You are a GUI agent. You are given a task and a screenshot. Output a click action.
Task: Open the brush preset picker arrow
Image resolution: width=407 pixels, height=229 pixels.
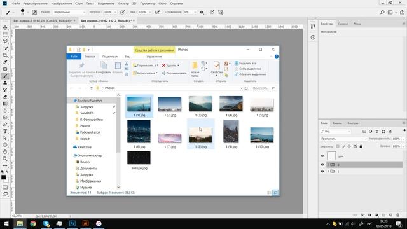[28, 12]
